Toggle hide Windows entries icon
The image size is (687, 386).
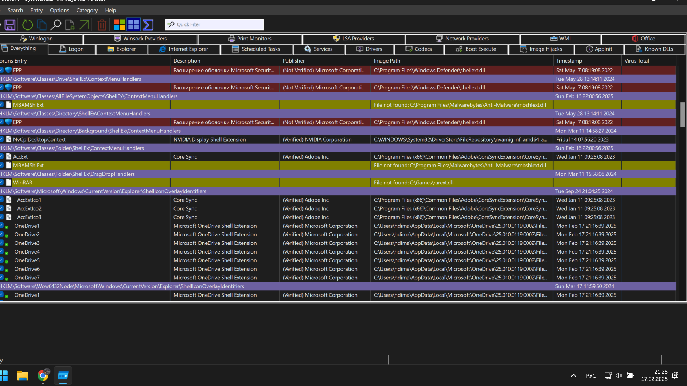tap(133, 25)
